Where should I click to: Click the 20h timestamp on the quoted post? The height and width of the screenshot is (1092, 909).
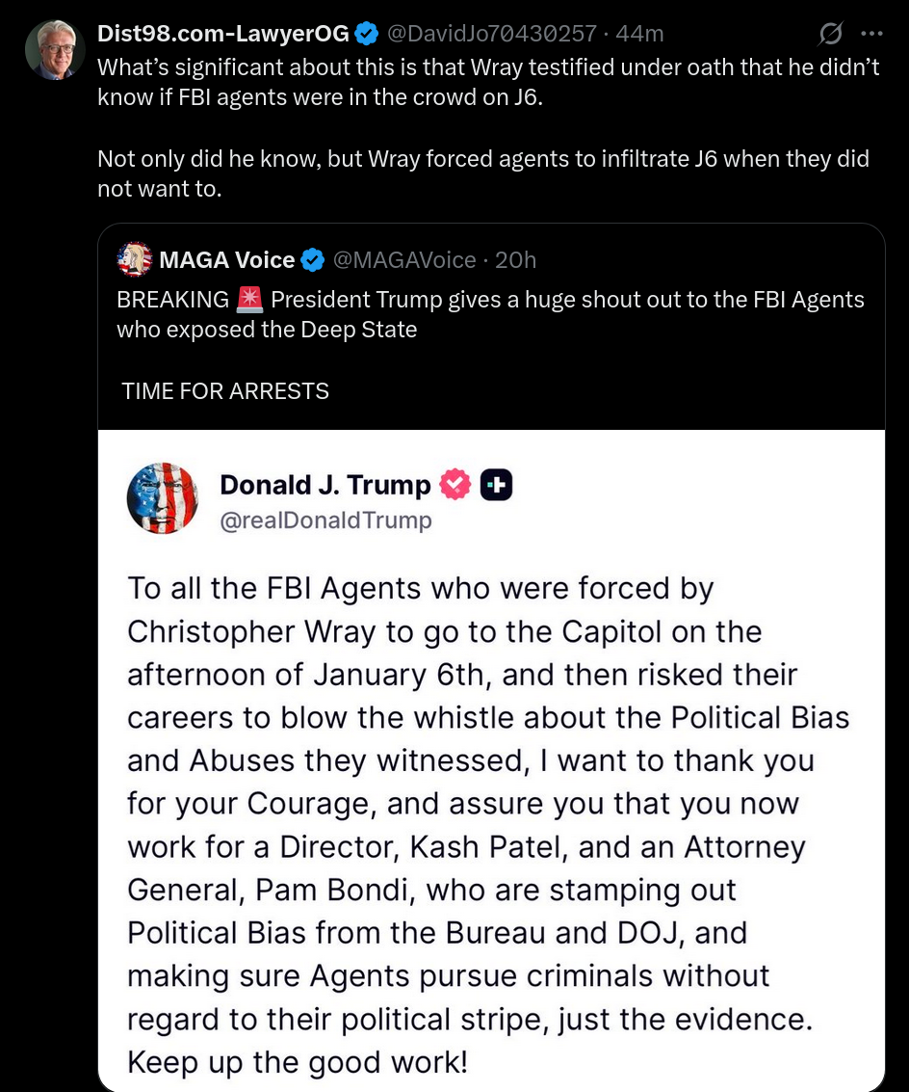point(515,260)
